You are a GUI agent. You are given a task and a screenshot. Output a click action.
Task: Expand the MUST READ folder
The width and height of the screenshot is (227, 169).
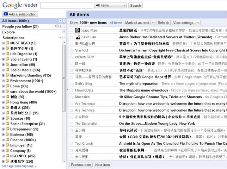click(3, 43)
